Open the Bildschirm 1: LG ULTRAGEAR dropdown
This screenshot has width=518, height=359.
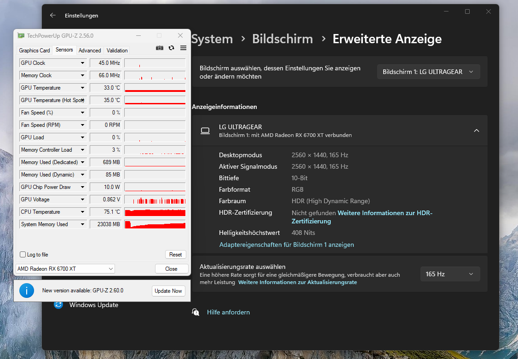coord(428,72)
